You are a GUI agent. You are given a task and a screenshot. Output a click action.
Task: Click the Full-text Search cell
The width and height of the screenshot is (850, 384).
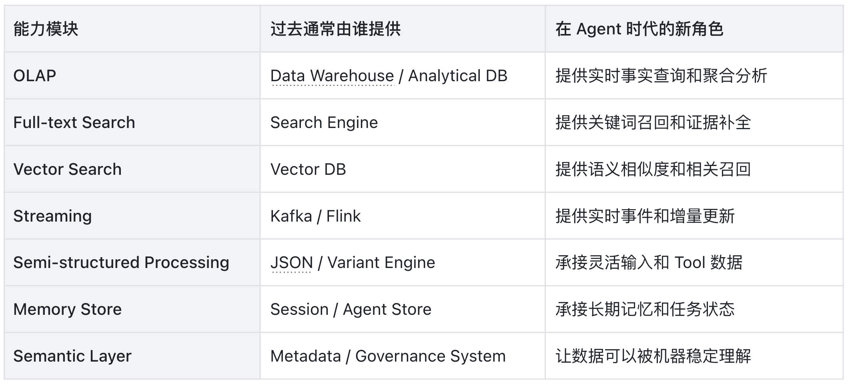coord(132,122)
